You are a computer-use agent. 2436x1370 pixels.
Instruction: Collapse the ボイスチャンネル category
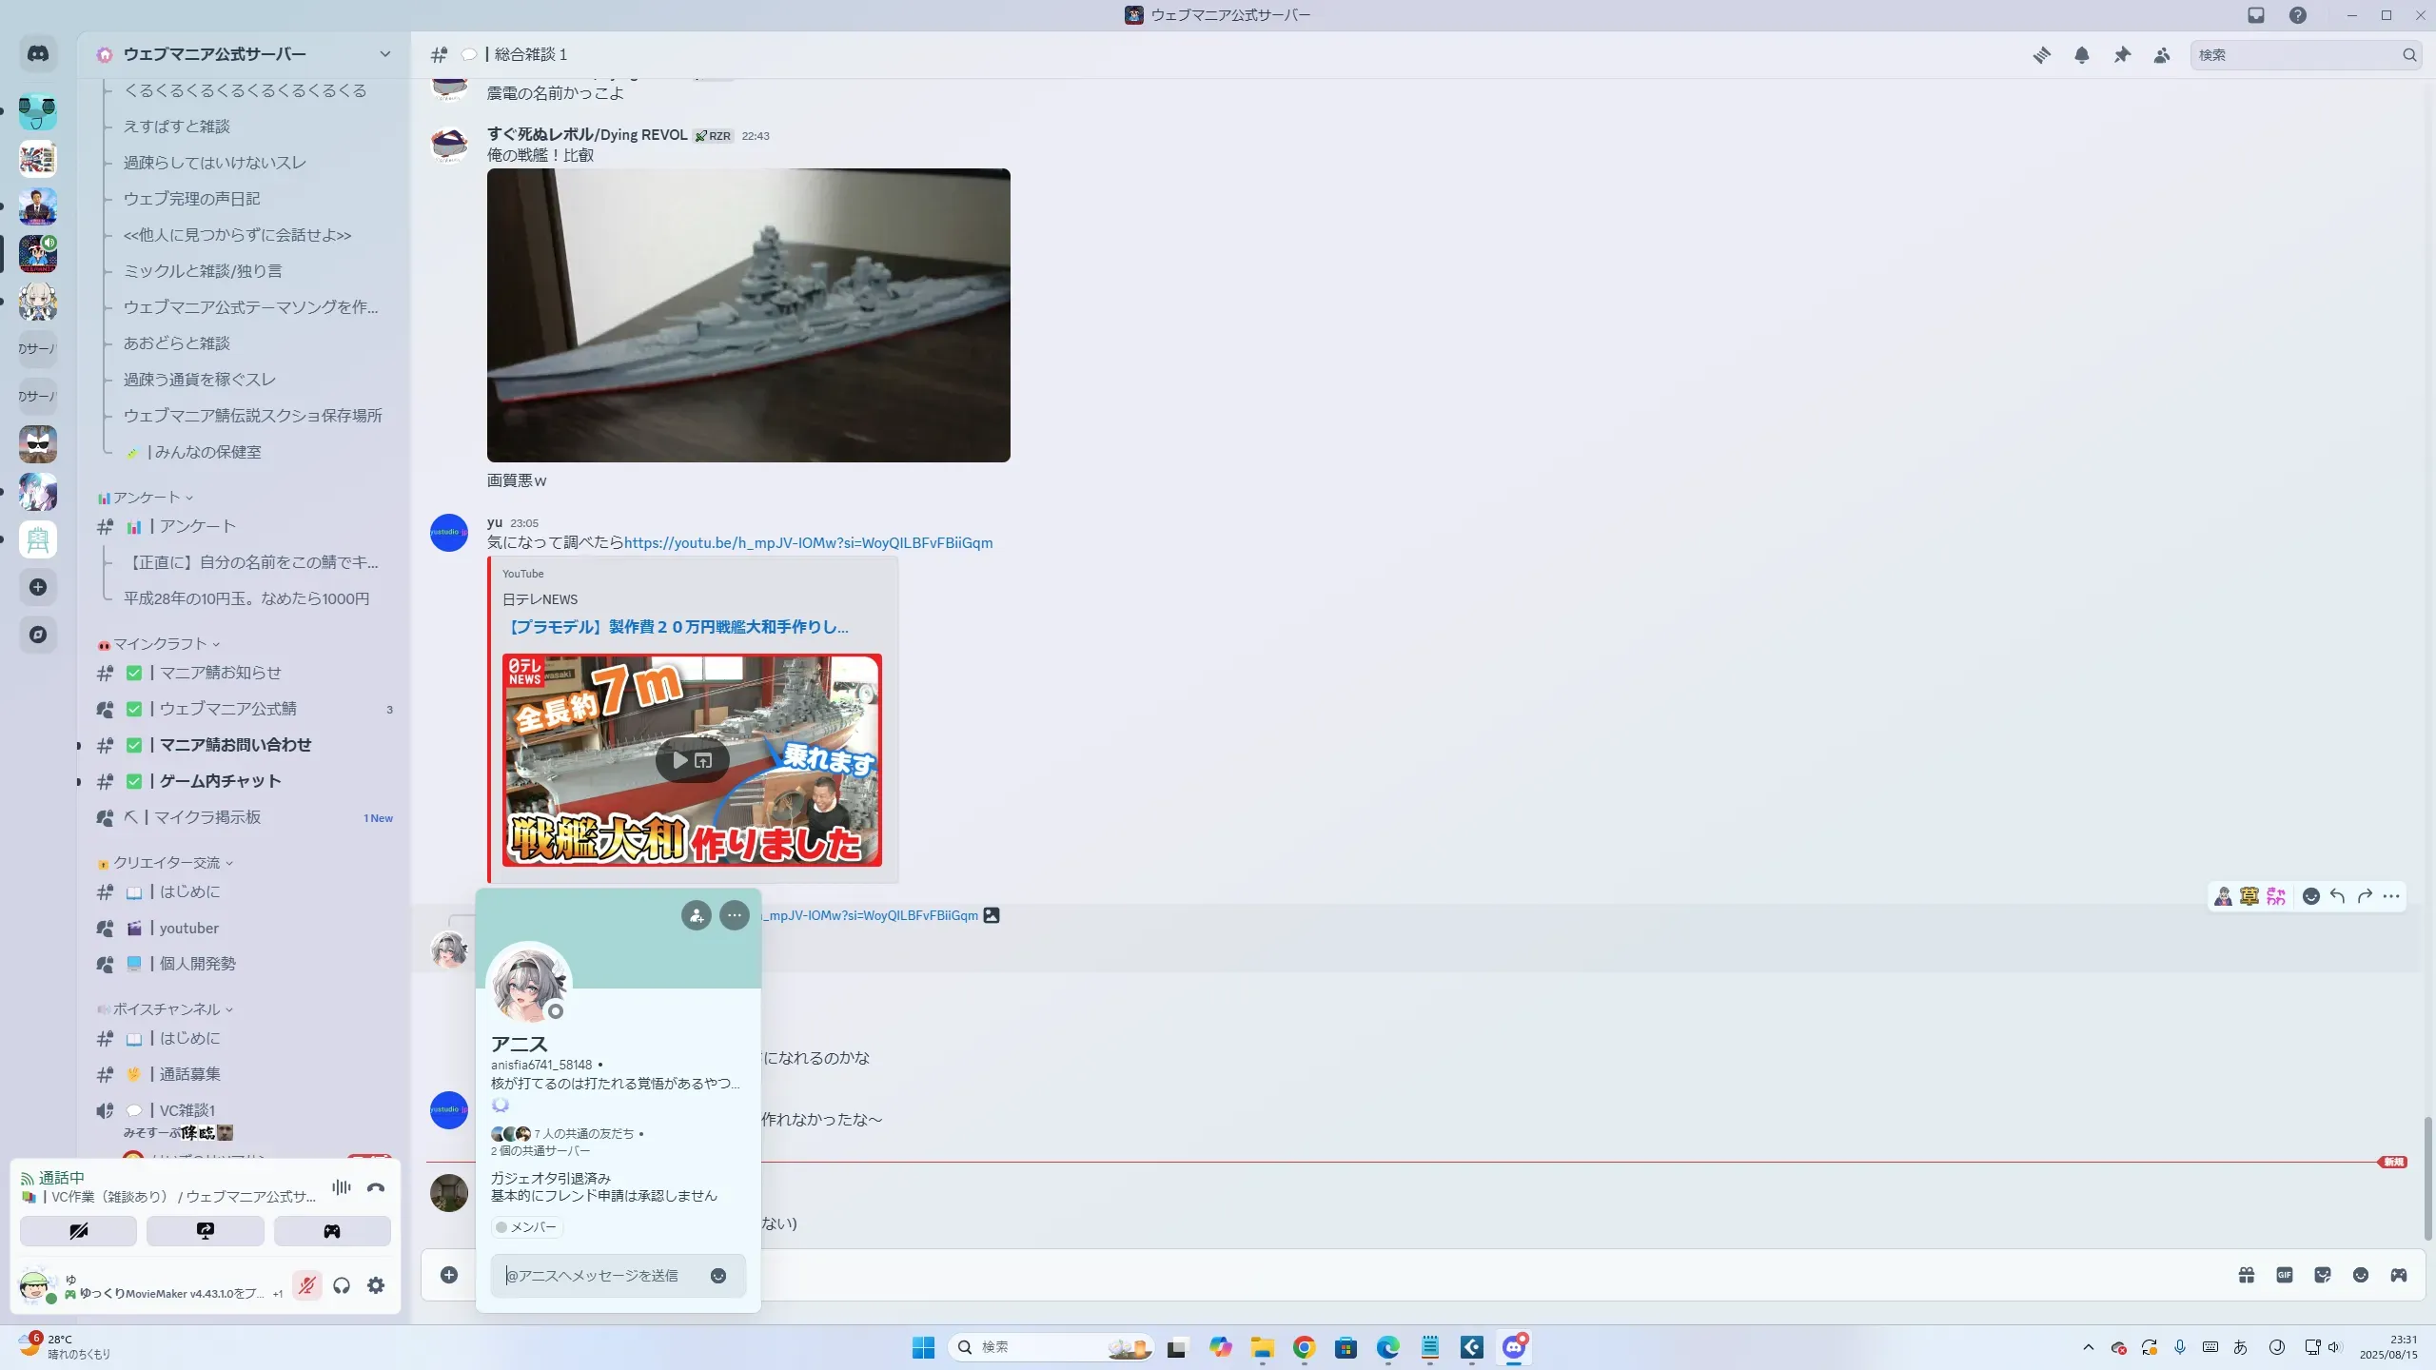tap(167, 1009)
